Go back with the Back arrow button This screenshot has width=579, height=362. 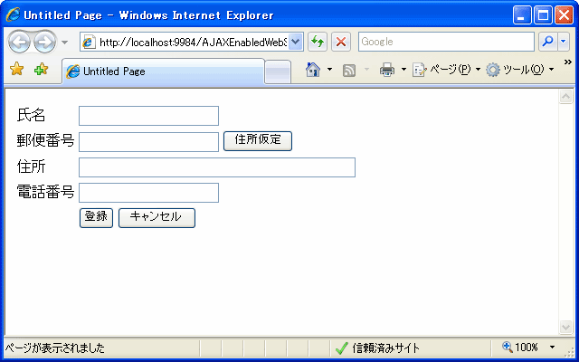click(19, 43)
